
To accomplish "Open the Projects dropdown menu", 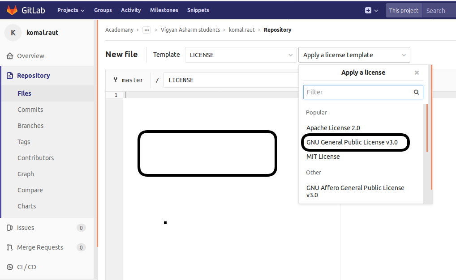I will pos(71,10).
